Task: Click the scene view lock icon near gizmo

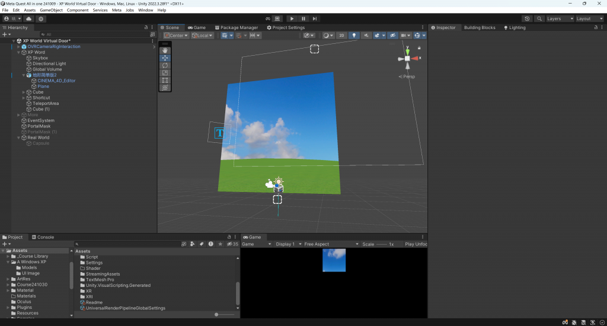Action: (419, 47)
